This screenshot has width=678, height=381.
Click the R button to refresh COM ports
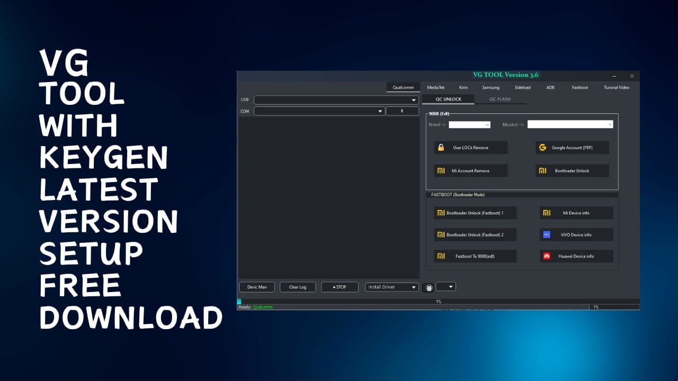coord(403,111)
